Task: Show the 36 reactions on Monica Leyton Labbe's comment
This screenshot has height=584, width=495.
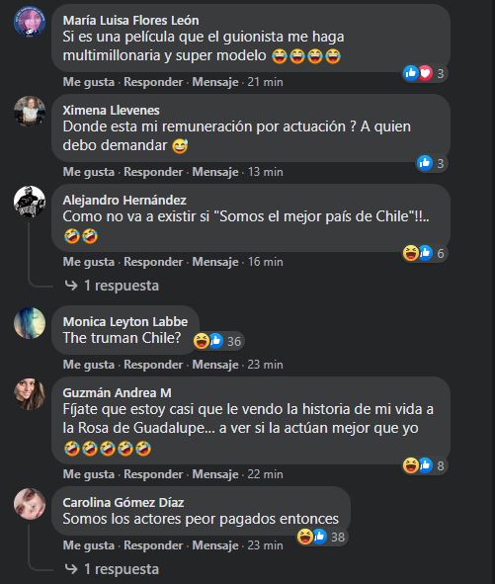Action: [x=219, y=341]
